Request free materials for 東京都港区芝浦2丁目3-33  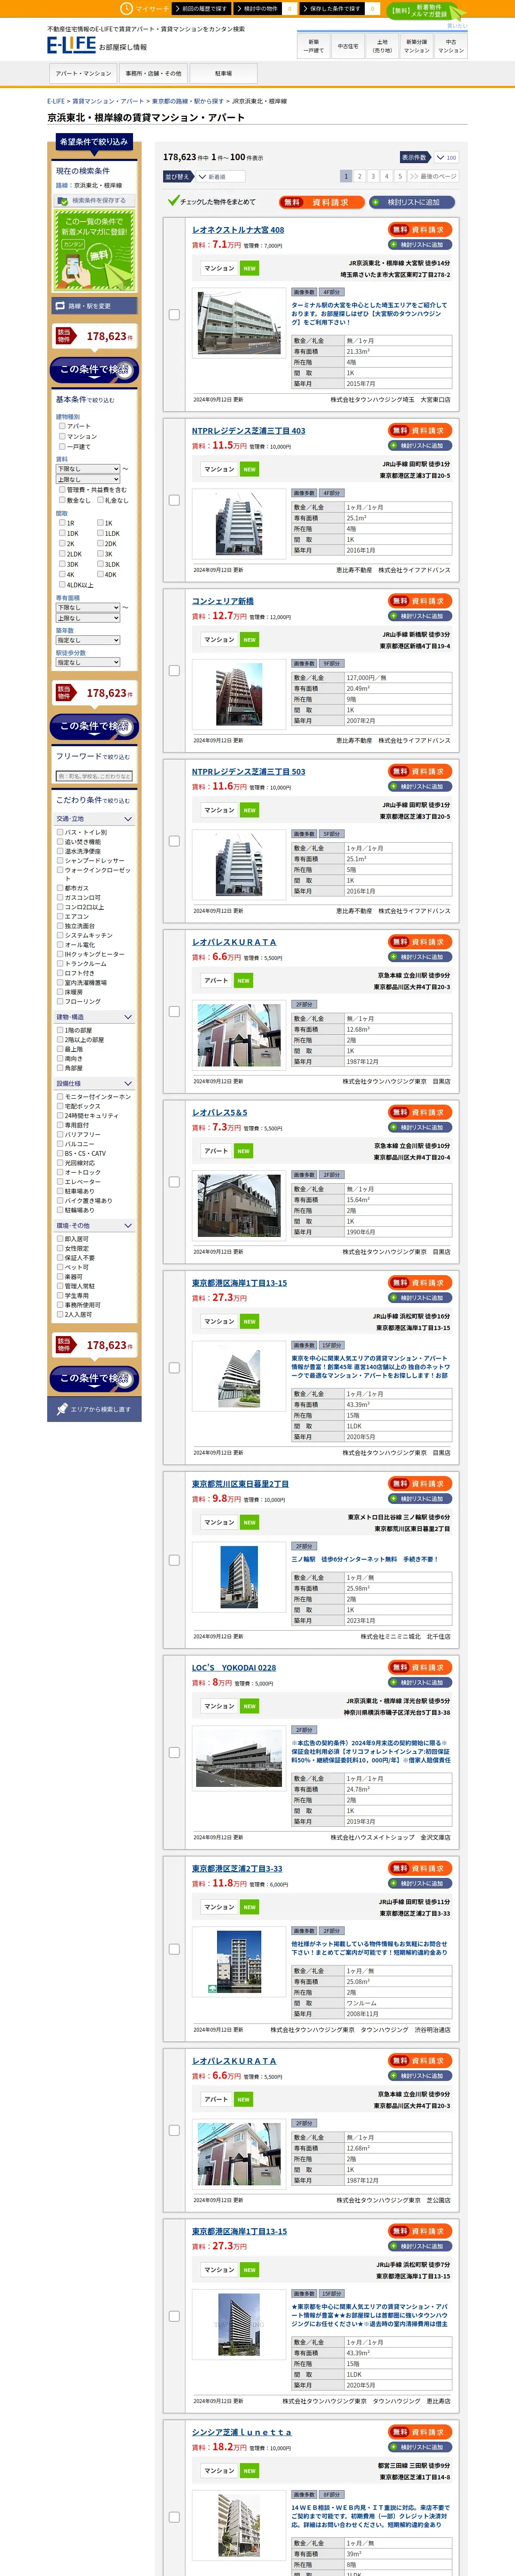click(421, 1868)
